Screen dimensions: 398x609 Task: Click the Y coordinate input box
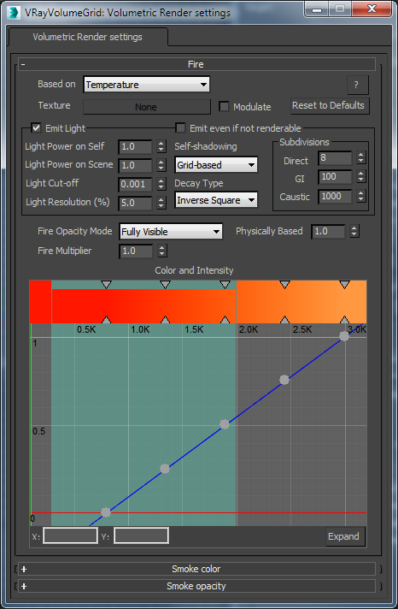point(141,536)
